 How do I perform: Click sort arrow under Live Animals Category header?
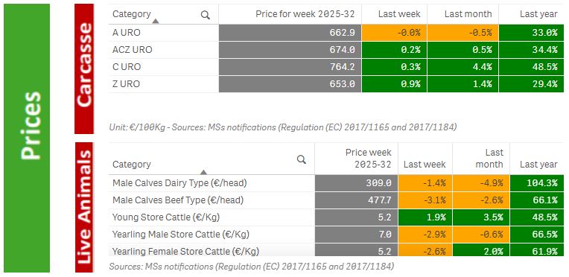(x=203, y=172)
